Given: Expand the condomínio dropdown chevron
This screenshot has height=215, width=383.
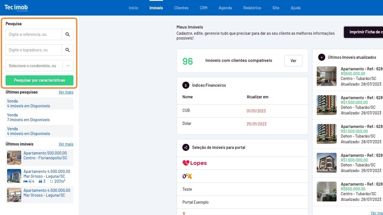Looking at the screenshot, I should coord(68,66).
